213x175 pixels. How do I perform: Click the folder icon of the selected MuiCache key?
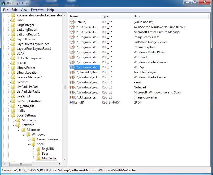pyautogui.click(x=38, y=158)
